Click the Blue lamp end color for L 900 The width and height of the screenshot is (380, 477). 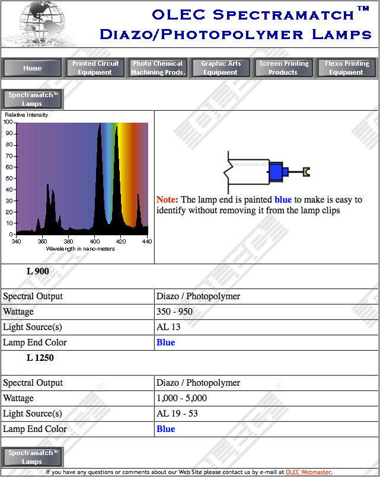(x=166, y=342)
